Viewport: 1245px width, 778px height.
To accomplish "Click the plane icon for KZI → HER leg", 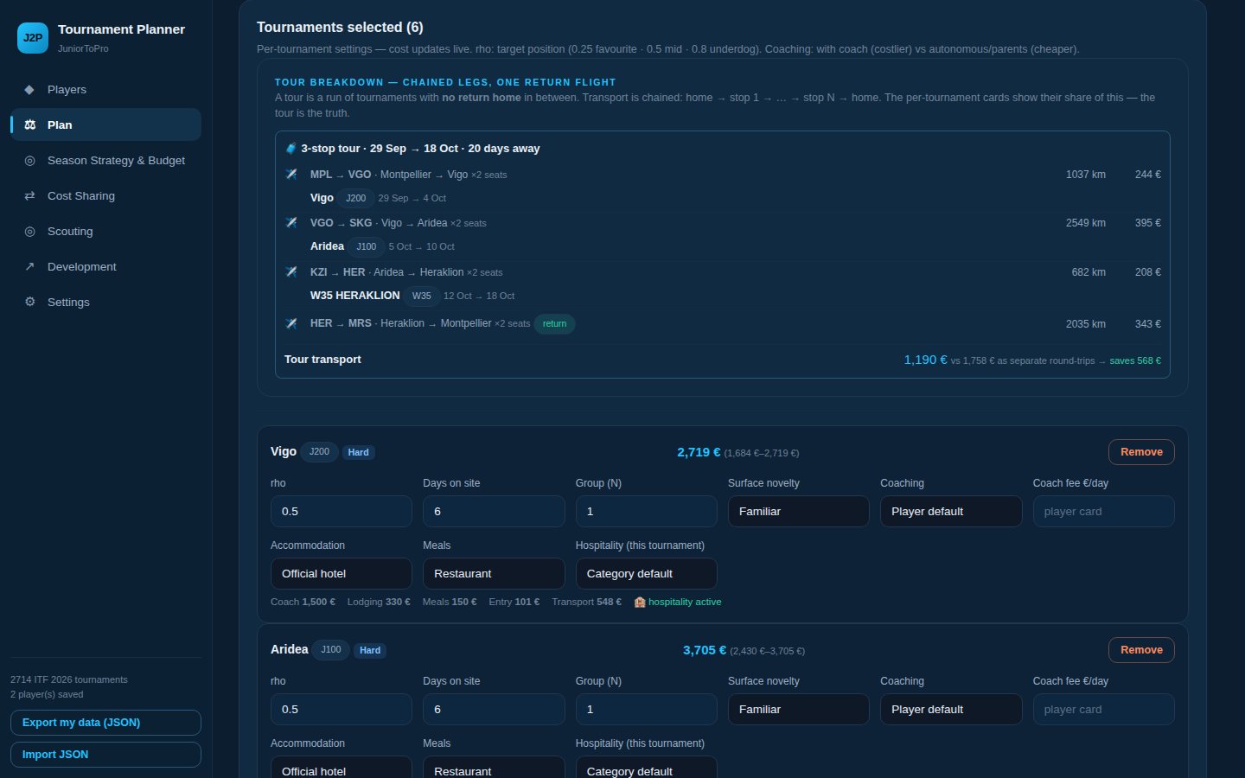I will point(291,271).
